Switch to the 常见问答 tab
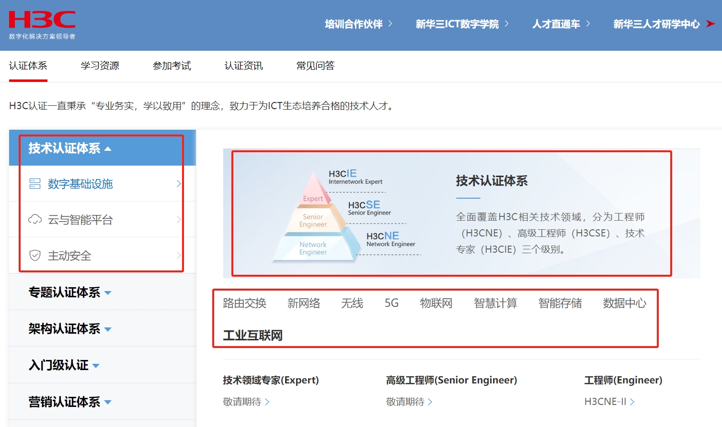722x427 pixels. coord(316,66)
